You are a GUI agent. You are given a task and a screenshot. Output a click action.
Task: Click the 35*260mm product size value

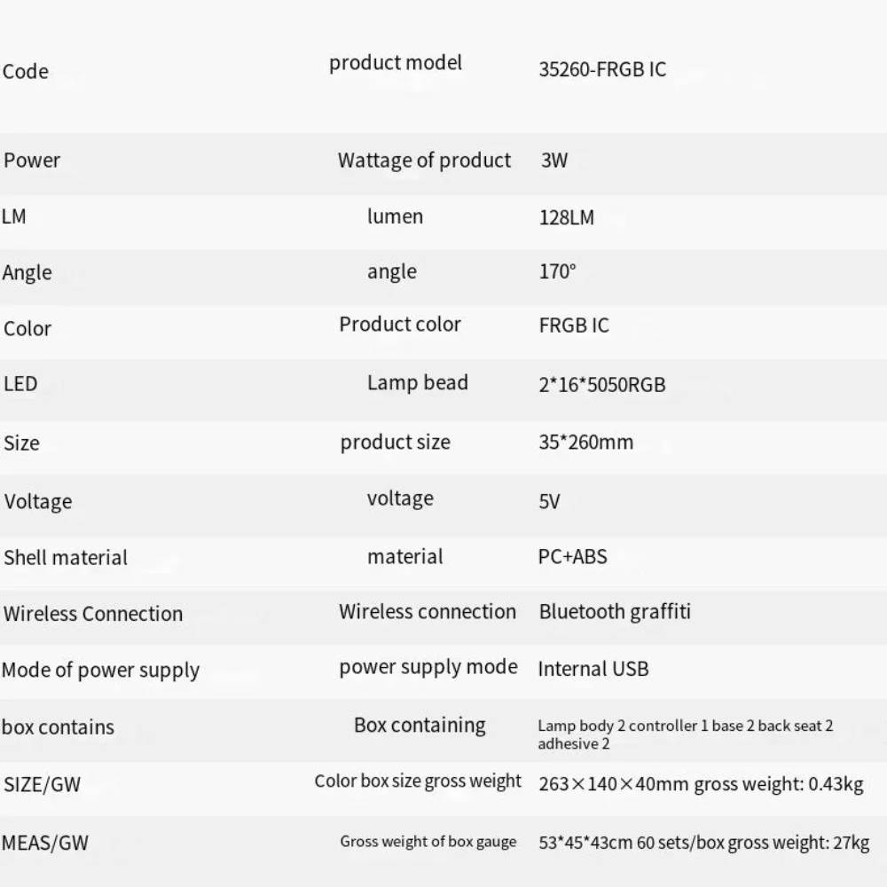pyautogui.click(x=586, y=442)
